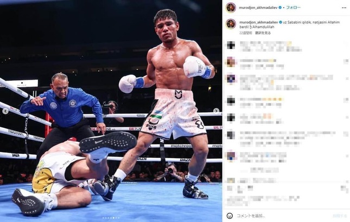
Task: Click the profile avatar beside the caption
Action: (x=231, y=24)
